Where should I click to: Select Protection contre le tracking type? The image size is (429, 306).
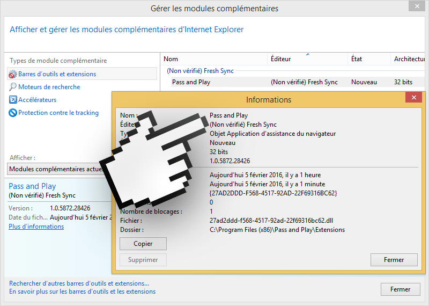click(58, 113)
